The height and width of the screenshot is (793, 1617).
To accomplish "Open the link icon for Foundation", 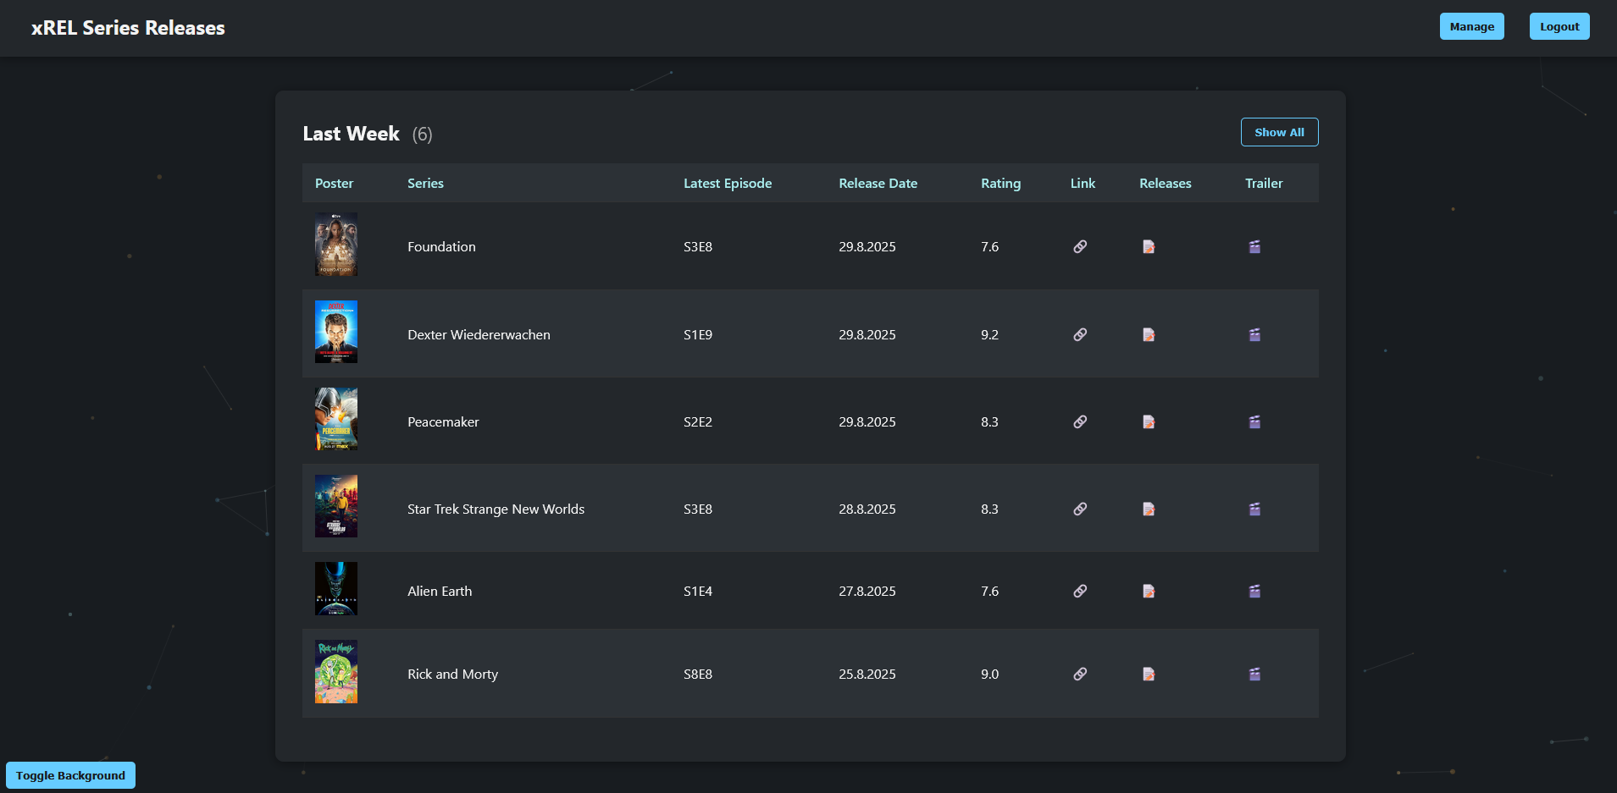I will 1080,247.
